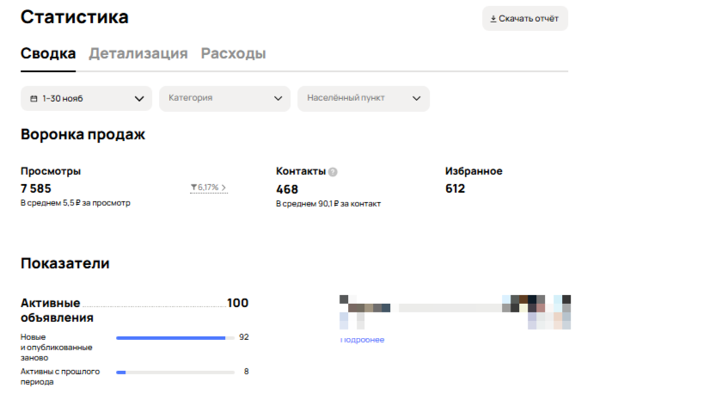Click the calendar icon in the date filter

[x=34, y=99]
